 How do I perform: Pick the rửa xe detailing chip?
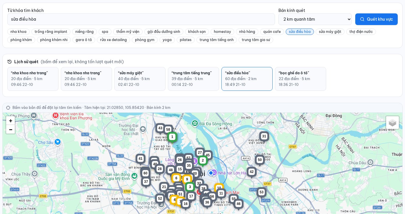113,40
